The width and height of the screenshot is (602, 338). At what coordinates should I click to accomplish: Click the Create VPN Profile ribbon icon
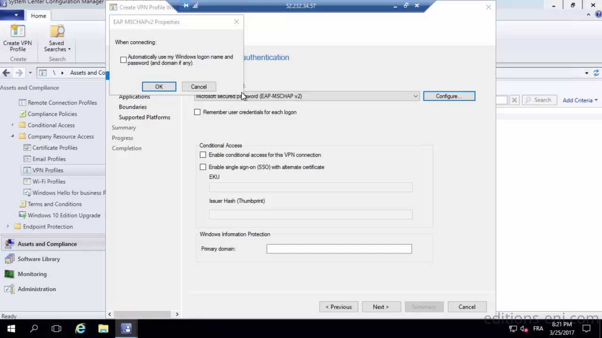pos(17,31)
